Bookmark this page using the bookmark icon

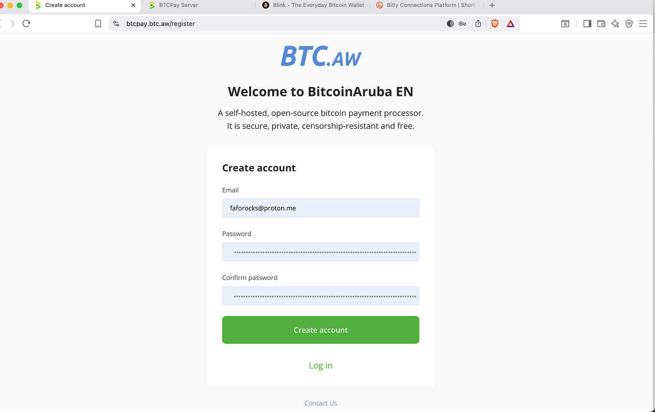pyautogui.click(x=98, y=24)
